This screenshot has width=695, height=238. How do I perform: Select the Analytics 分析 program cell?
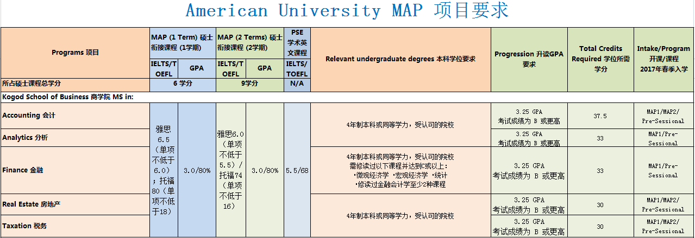point(75,138)
